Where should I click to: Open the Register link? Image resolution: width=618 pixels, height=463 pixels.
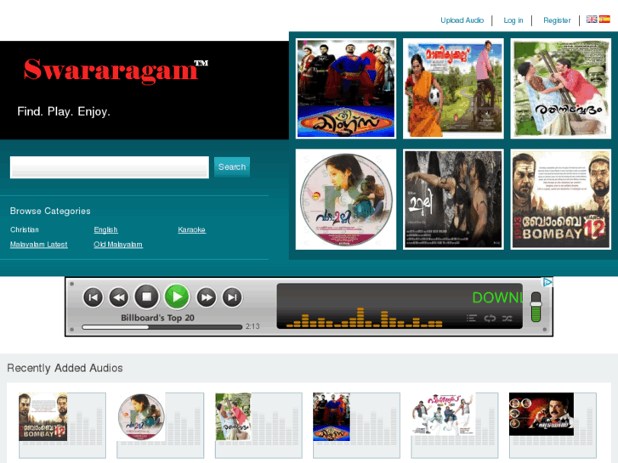click(x=557, y=20)
